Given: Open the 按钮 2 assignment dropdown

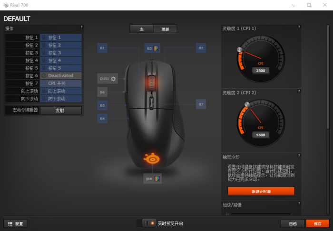Looking at the screenshot, I should (61, 45).
